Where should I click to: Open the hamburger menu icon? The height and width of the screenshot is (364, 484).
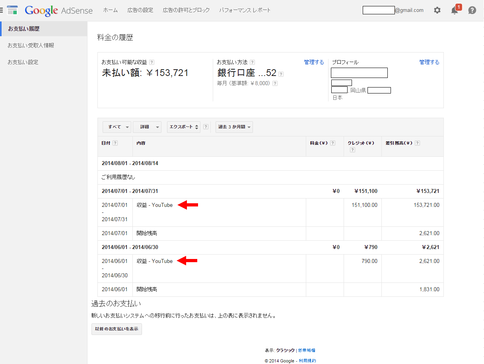point(2,10)
